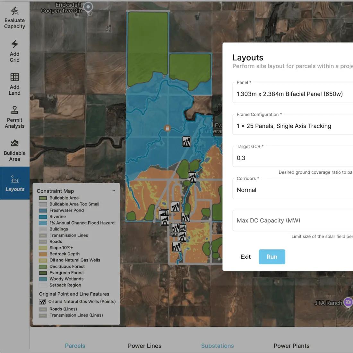353x353 pixels.
Task: Select the Add Grid lightning icon
Action: (15, 44)
